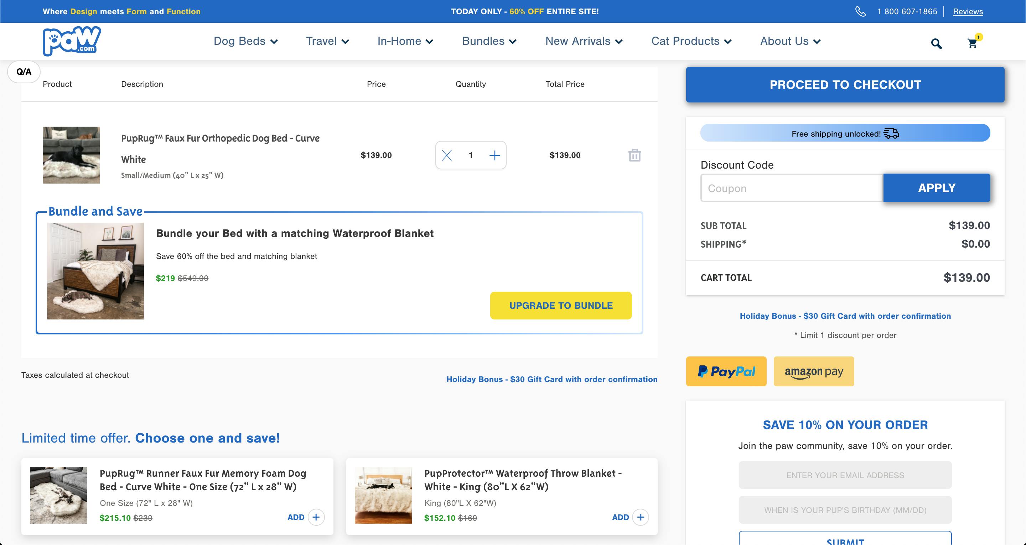Apply the discount code
1026x545 pixels.
point(937,188)
